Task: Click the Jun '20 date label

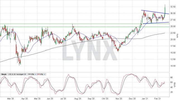Action: point(50,98)
